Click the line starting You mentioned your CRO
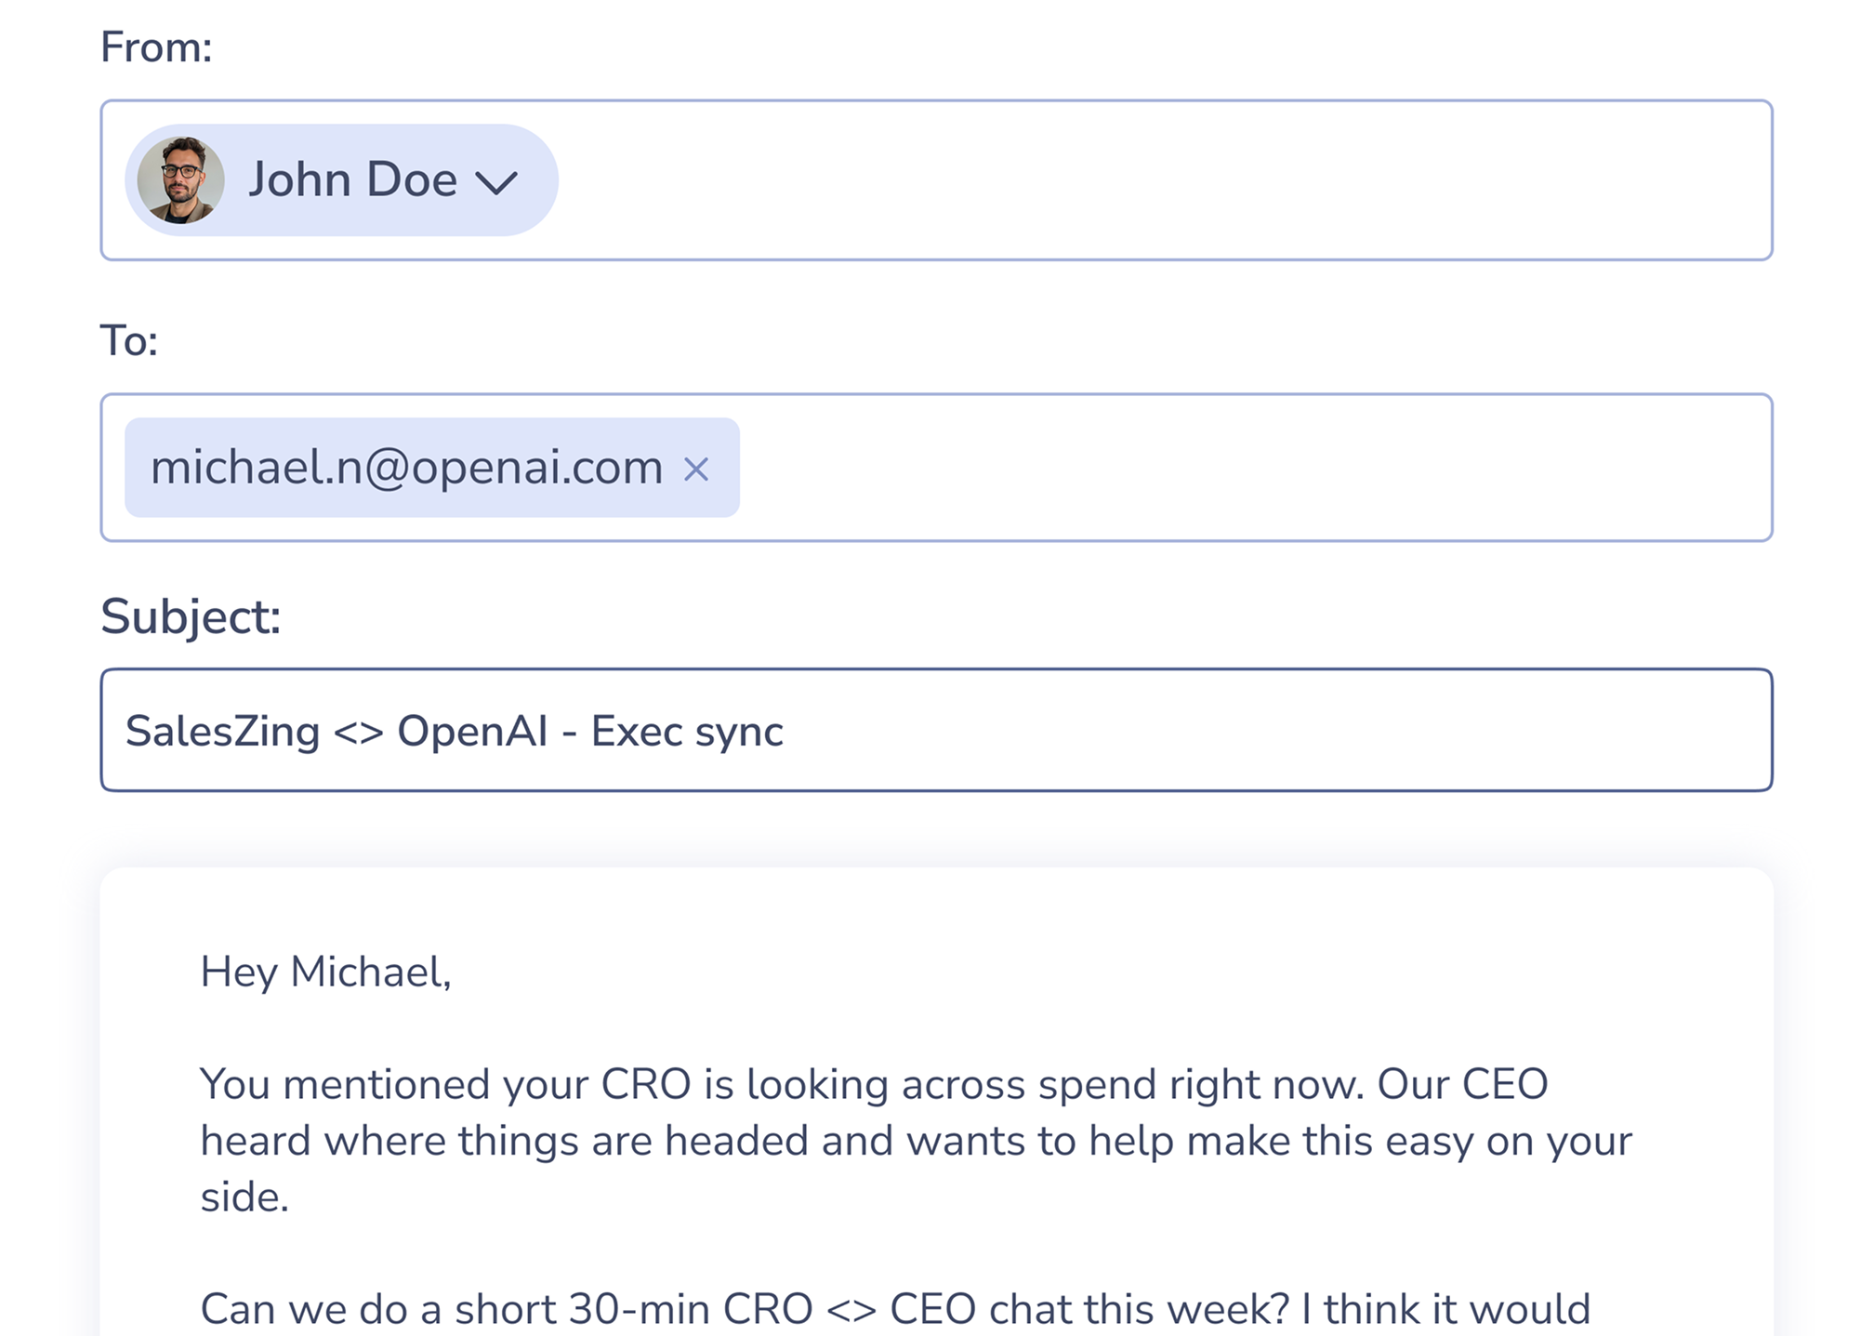The image size is (1874, 1336). 874,1084
